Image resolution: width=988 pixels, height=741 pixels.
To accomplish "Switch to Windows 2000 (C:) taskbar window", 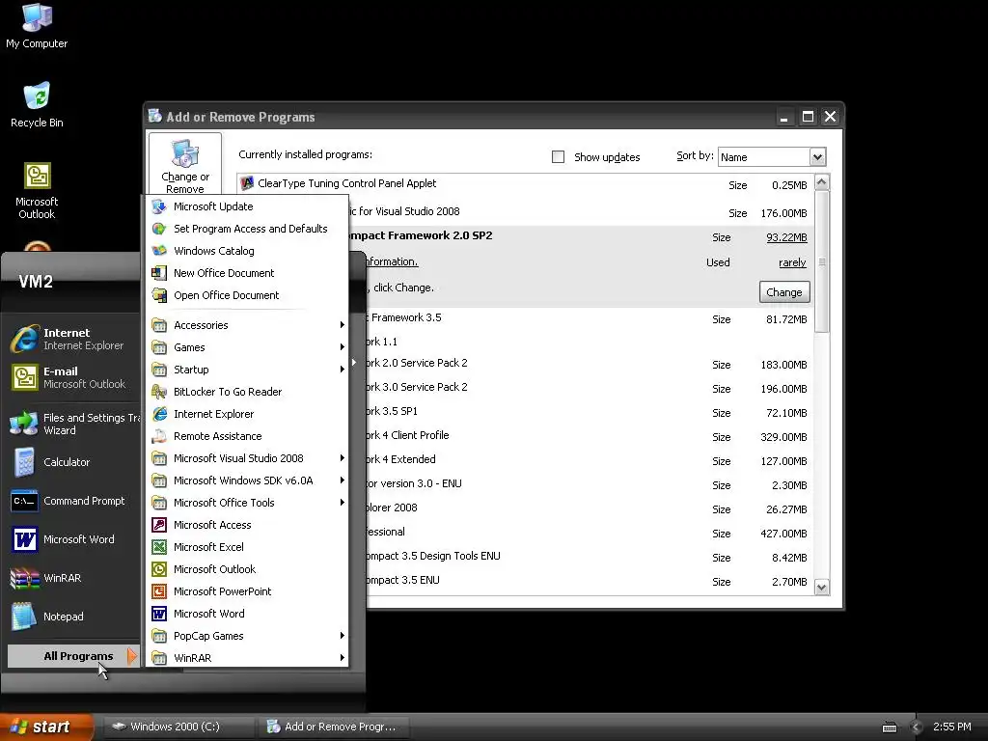I will pyautogui.click(x=177, y=727).
